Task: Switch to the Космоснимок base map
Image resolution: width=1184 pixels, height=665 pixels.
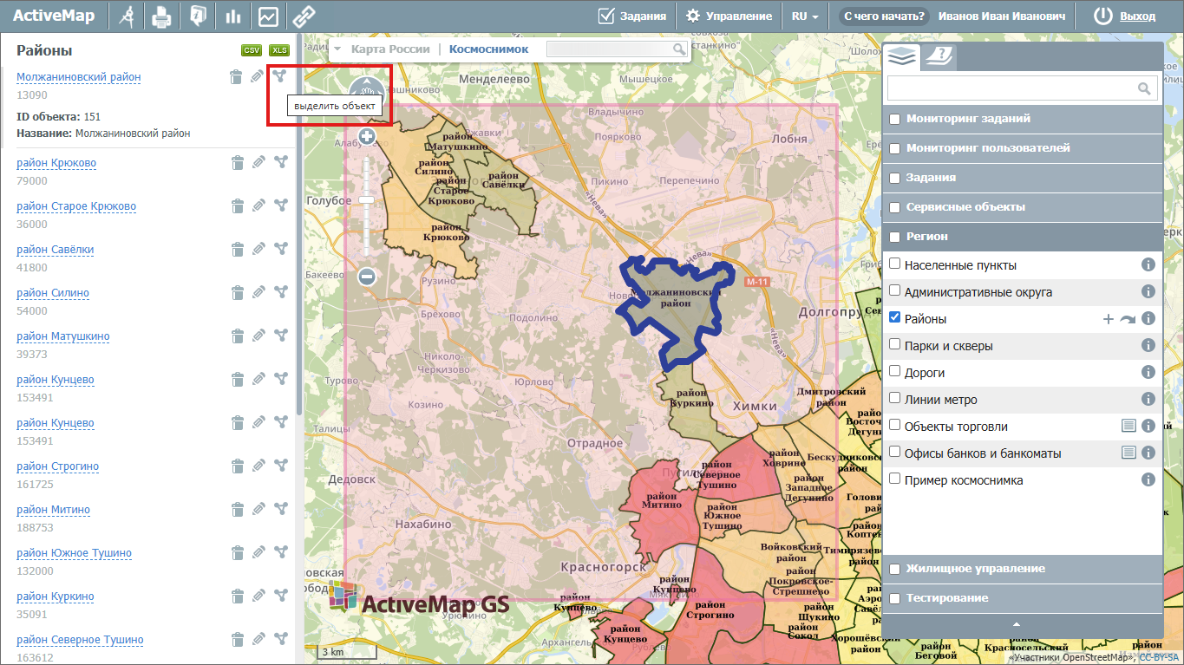Action: tap(488, 49)
